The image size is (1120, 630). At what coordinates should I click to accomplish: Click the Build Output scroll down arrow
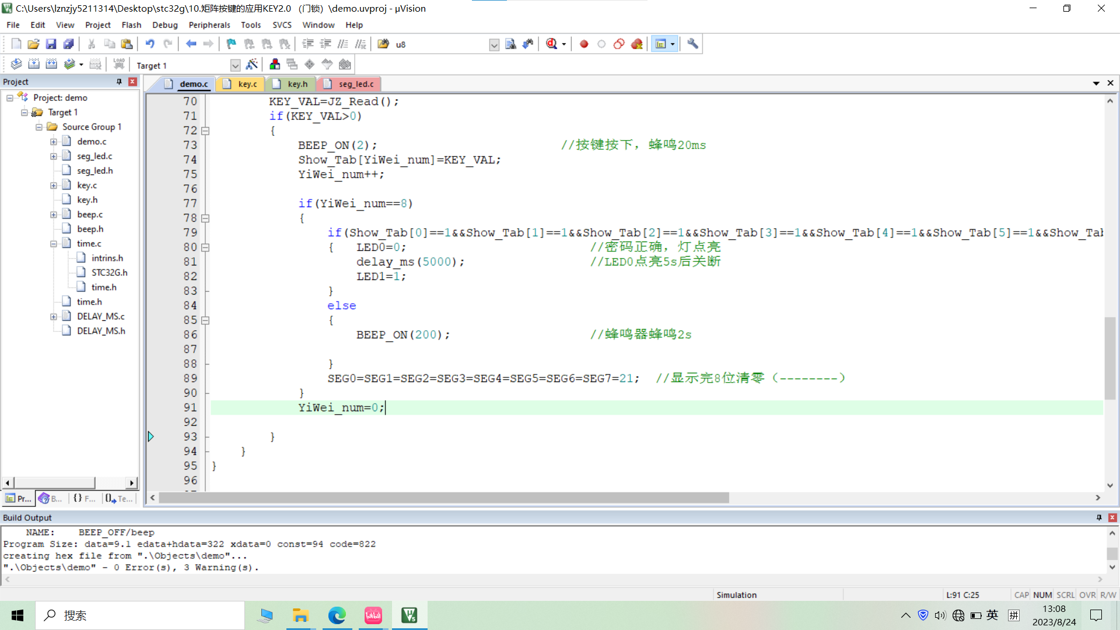1112,567
